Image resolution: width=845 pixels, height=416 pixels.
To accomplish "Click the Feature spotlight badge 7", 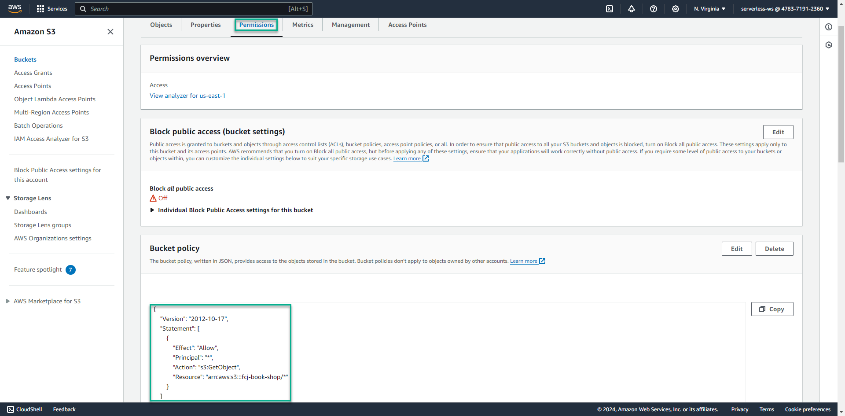I will point(70,270).
